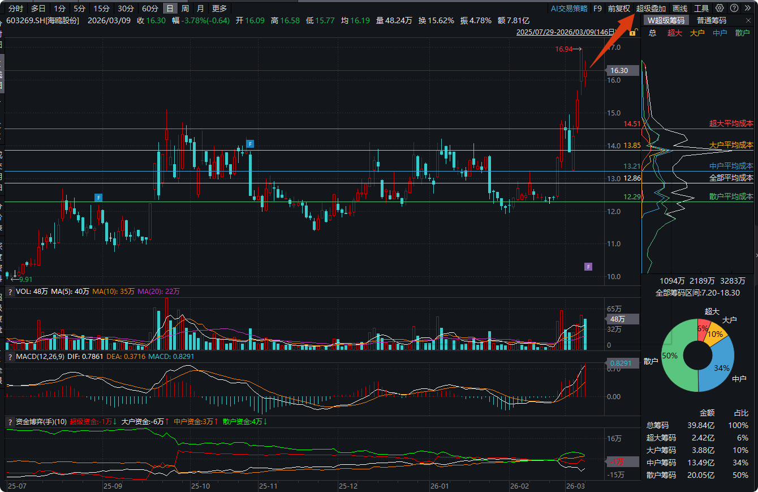
Task: Click the 0.8291 MACD value tag
Action: (x=622, y=363)
